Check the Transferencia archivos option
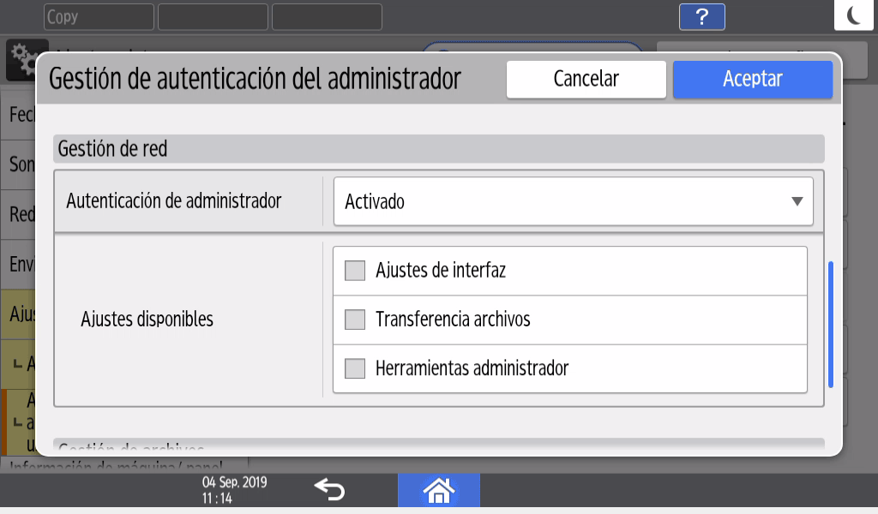Screen dimensions: 878x514 tap(355, 320)
